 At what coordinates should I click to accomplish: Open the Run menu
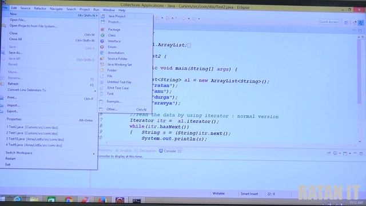(96, 10)
